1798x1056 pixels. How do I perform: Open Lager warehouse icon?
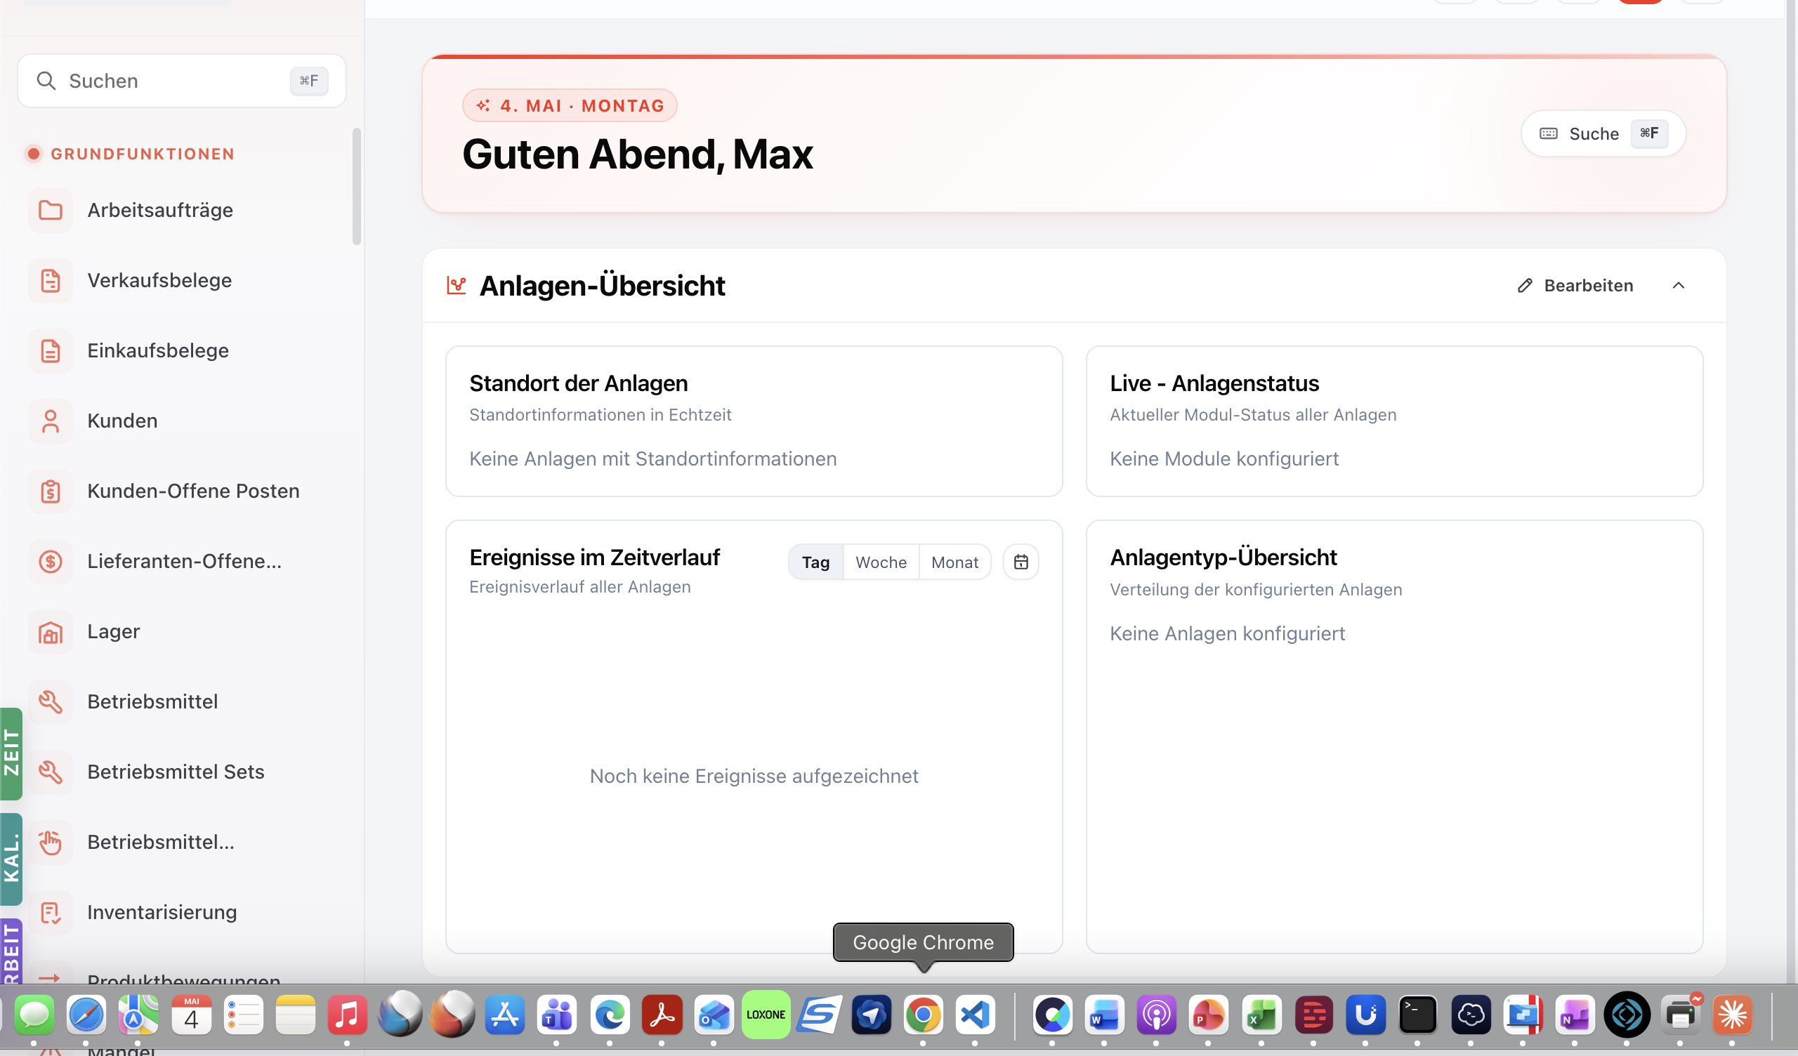coord(50,632)
